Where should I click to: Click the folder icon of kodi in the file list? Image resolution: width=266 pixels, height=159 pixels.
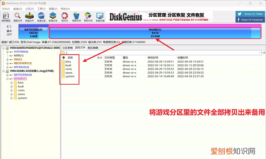[x=64, y=65]
